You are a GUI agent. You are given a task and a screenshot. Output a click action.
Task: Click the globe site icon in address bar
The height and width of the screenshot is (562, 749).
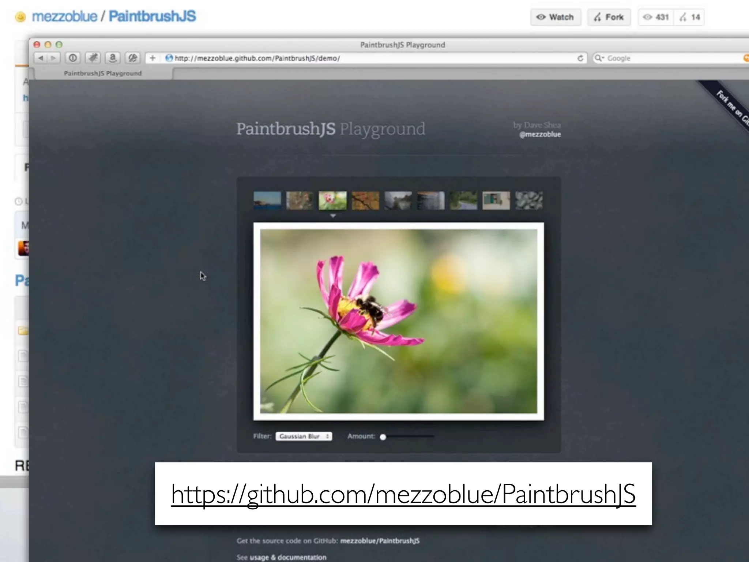coord(169,58)
